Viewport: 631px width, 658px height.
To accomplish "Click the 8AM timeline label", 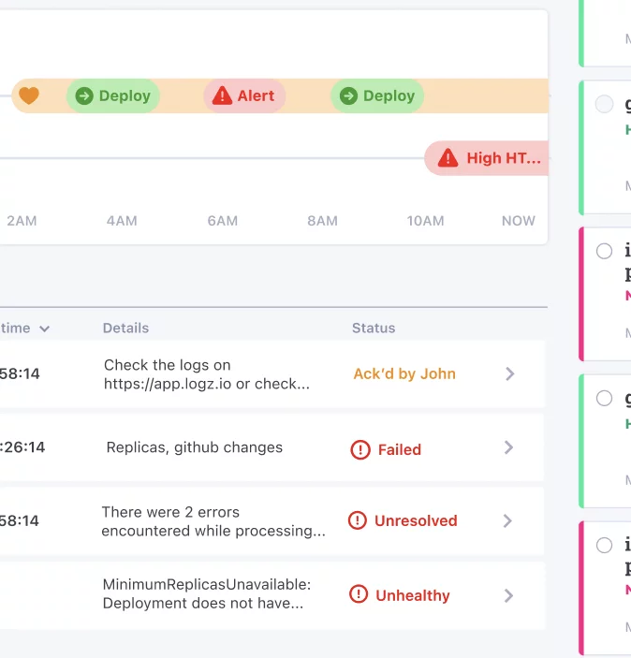I will coord(322,221).
